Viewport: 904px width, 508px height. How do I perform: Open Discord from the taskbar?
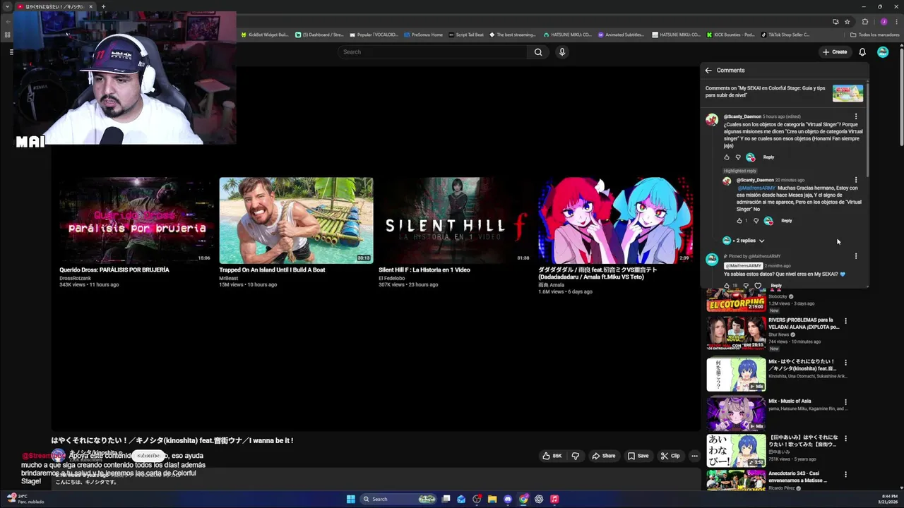[508, 499]
